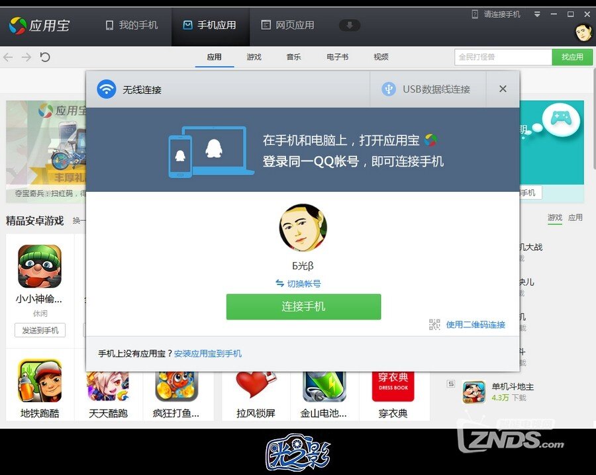Refresh the page with reload icon

(x=45, y=58)
